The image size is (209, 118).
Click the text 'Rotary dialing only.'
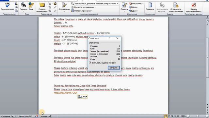click(x=63, y=26)
